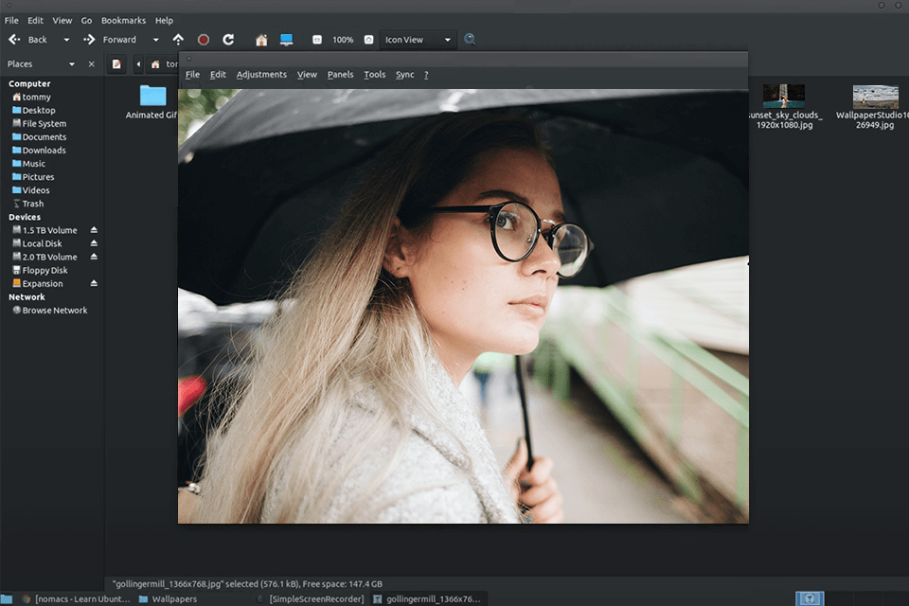909x606 pixels.
Task: Select the parent-directory Up arrow icon
Action: click(179, 40)
